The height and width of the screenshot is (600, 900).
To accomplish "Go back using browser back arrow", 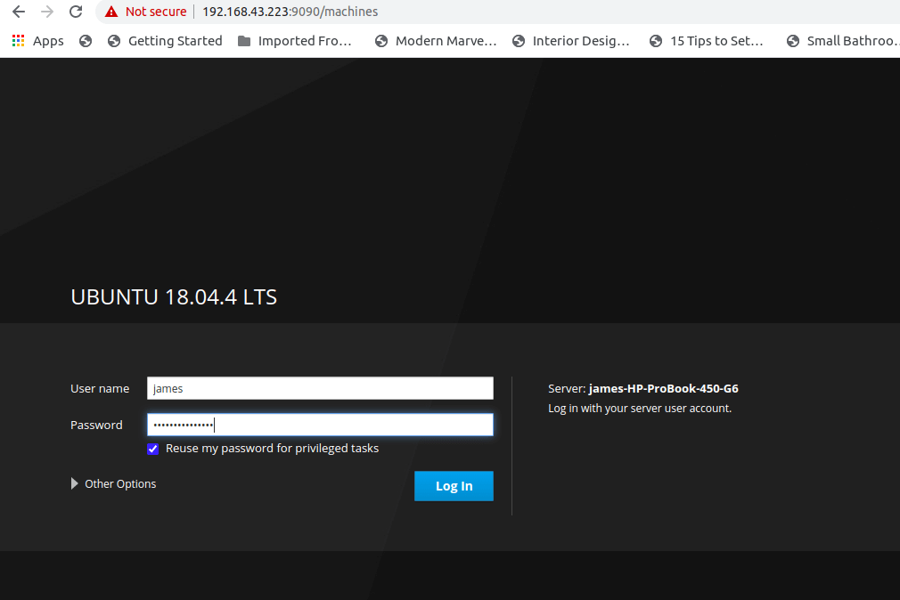I will click(x=19, y=12).
